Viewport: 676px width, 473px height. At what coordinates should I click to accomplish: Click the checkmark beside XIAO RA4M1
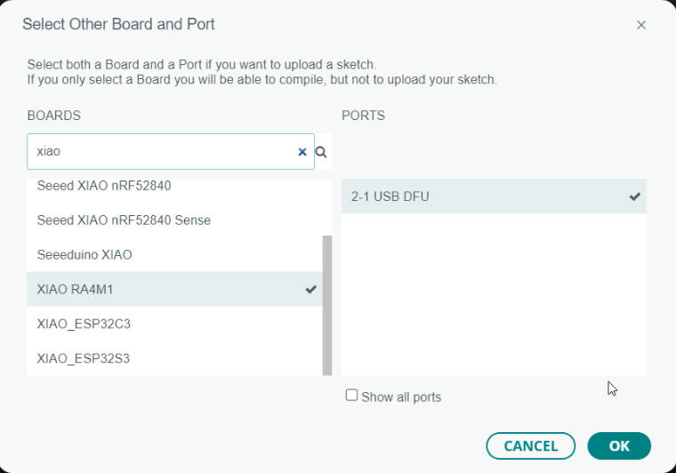[x=310, y=290]
